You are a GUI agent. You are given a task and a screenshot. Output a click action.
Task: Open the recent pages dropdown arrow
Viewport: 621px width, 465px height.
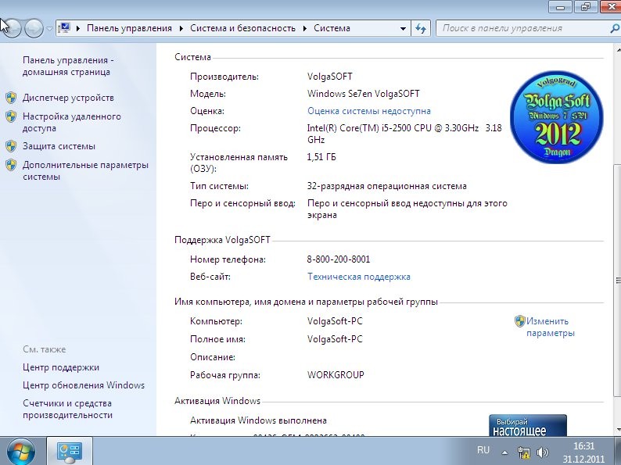(x=49, y=28)
